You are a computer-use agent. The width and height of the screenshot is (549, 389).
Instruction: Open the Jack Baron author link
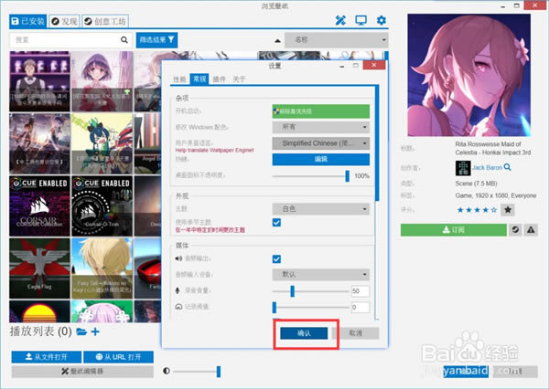click(x=487, y=168)
